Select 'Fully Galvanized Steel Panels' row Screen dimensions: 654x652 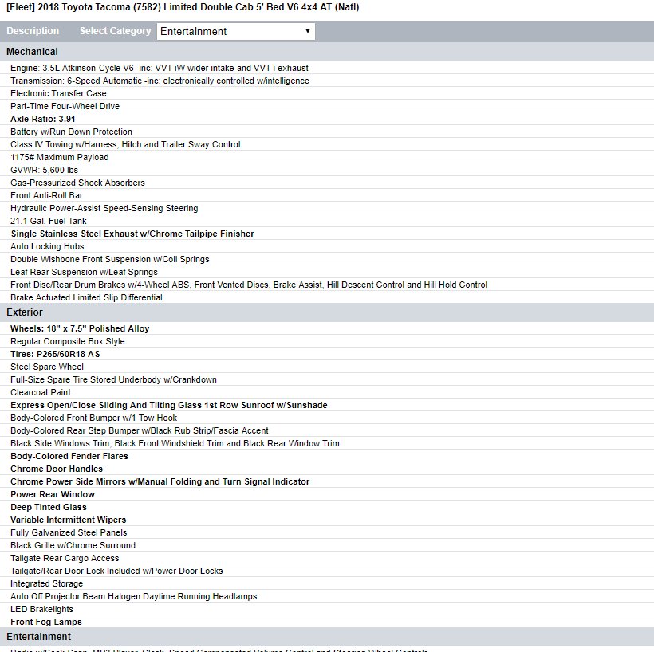[327, 532]
